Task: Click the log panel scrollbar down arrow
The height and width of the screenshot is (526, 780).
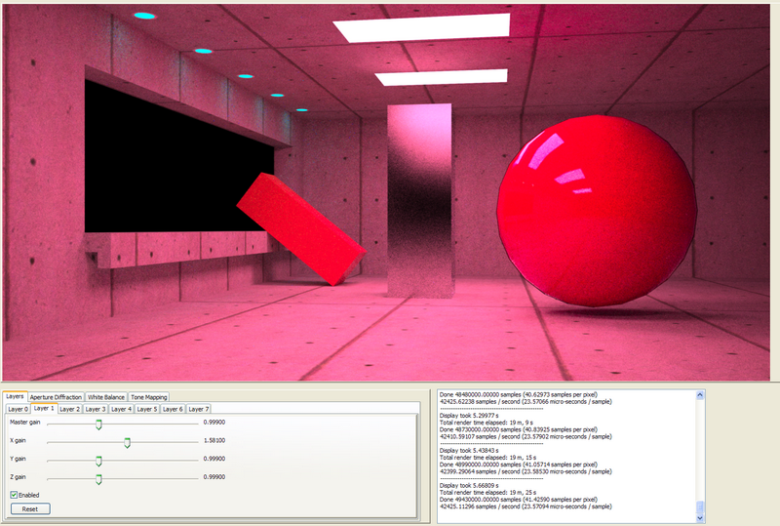Action: point(698,517)
